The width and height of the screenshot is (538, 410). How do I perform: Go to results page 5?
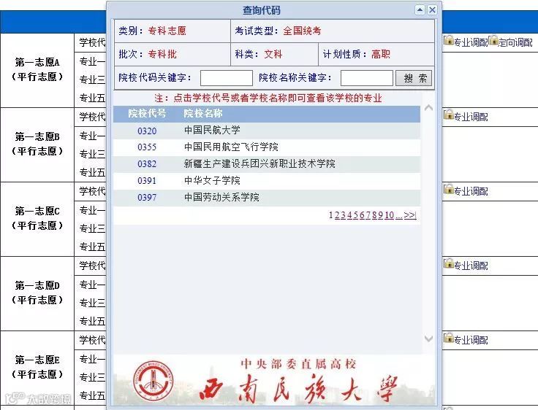[356, 215]
